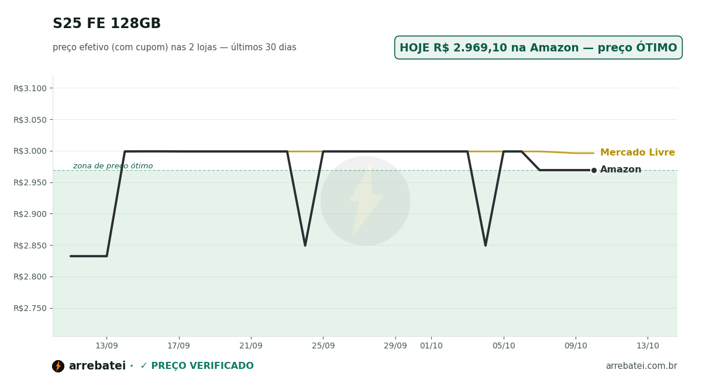Screen dimensions: 702x380
Task: Click the 21/09 date label
Action: 251,346
